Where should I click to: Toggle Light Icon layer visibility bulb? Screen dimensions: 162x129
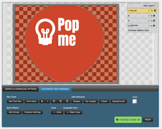click(149, 26)
